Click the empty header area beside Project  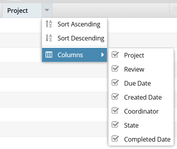[111, 11]
